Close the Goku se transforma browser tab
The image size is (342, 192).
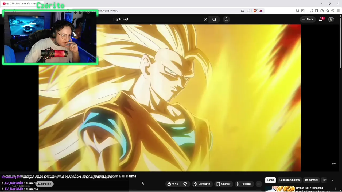(x=41, y=3)
